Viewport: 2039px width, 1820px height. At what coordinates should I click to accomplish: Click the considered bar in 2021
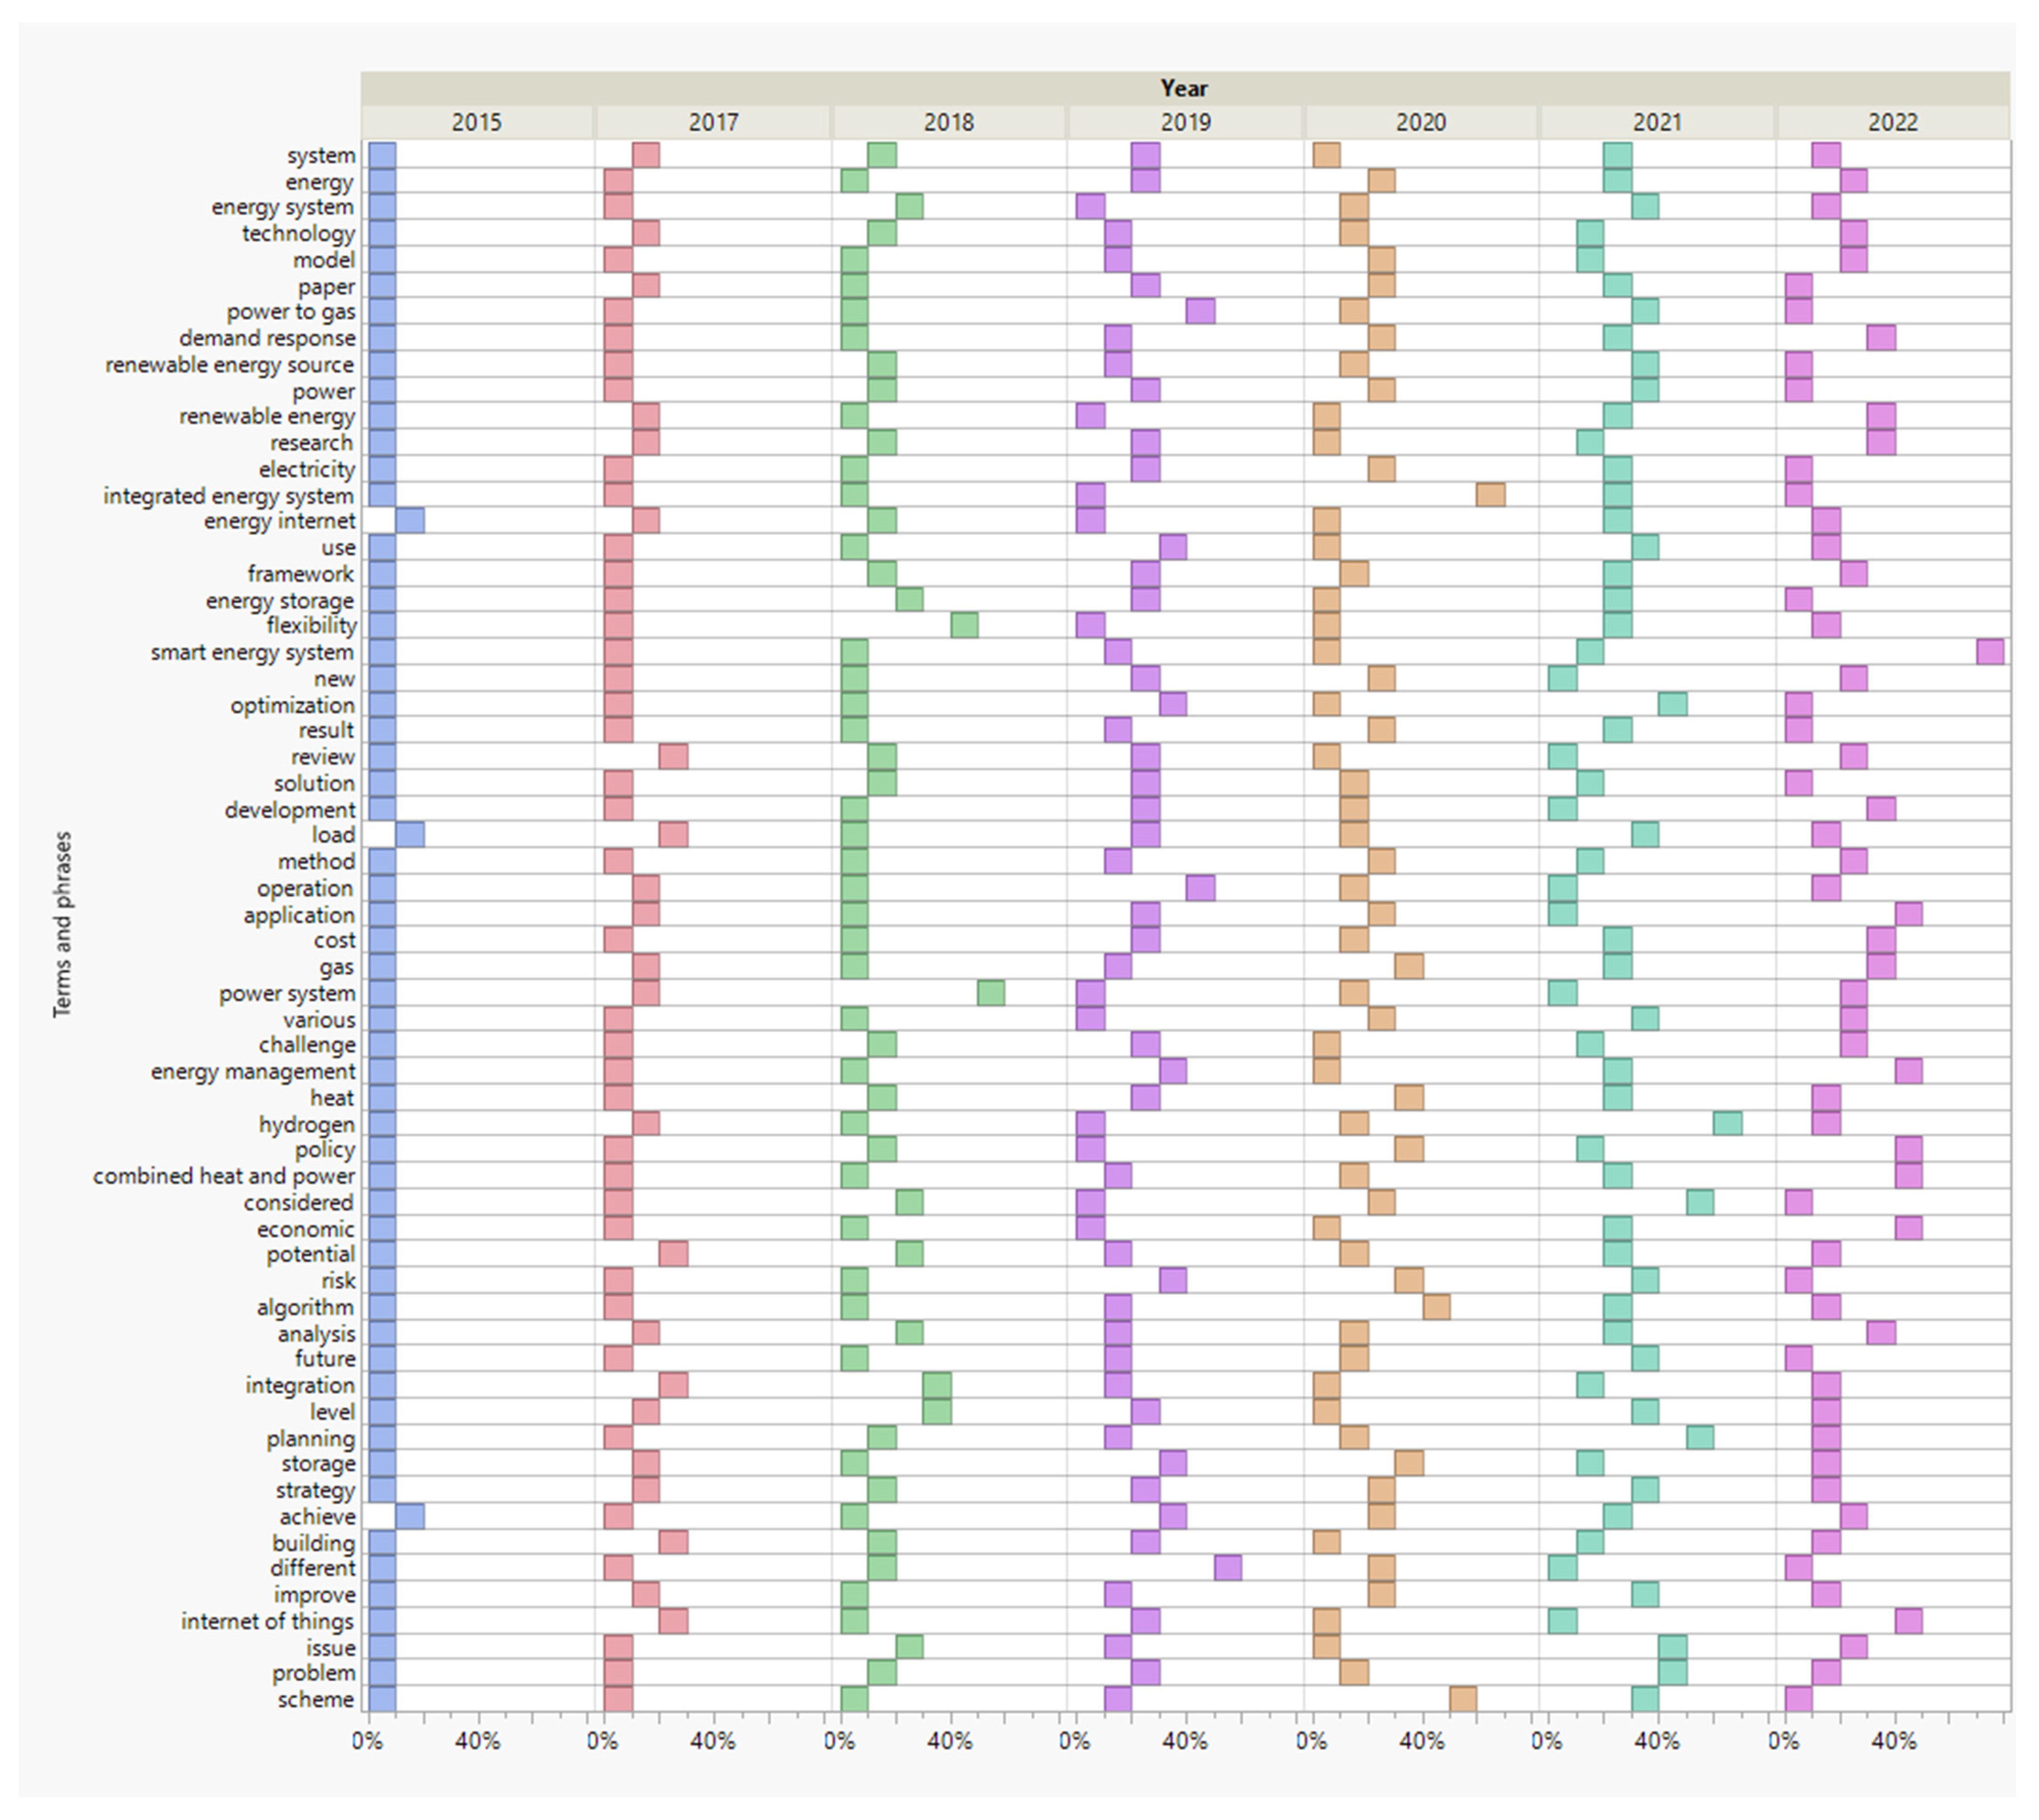pos(1700,1202)
